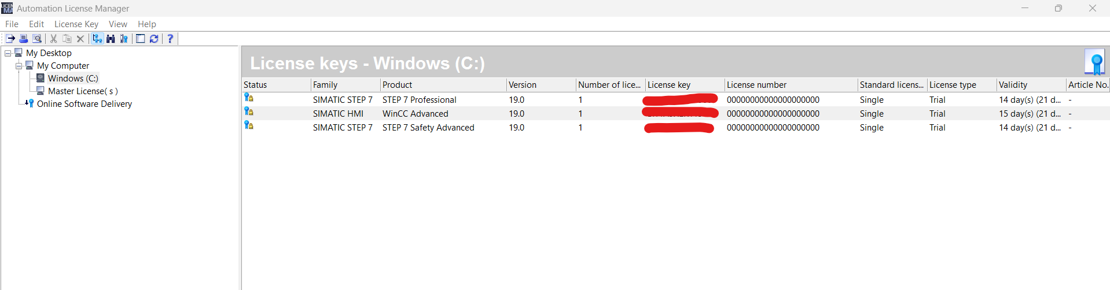
Task: Click Single in the WinCC Advanced row
Action: (x=872, y=114)
